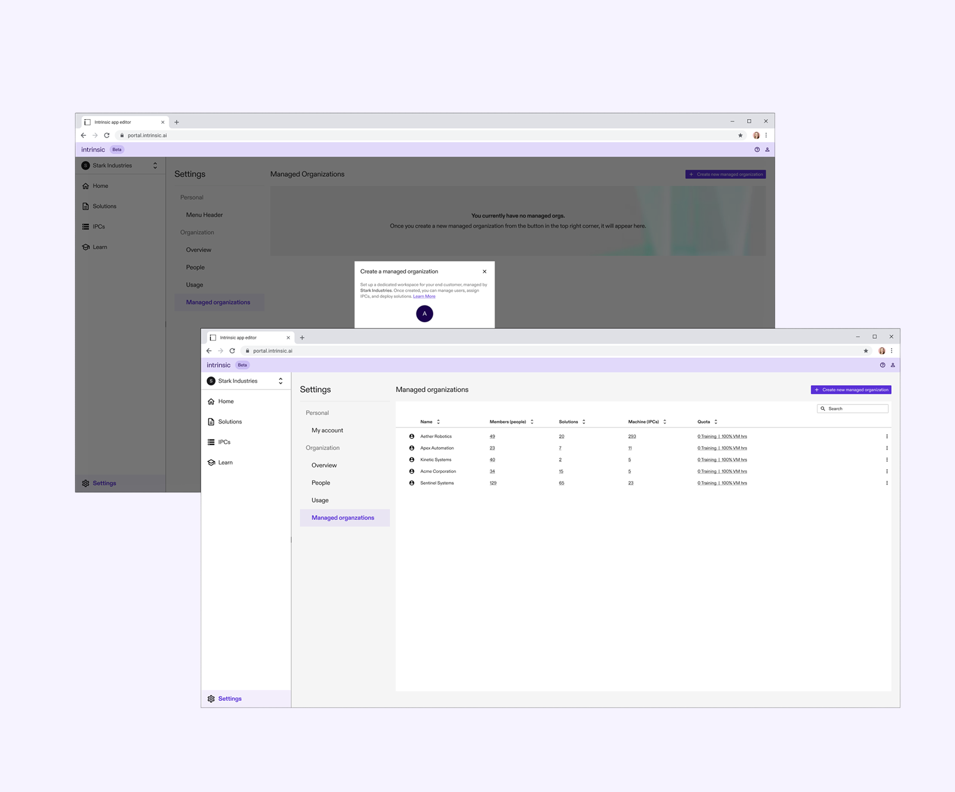Sort the table by Name column
The image size is (955, 792).
[x=438, y=421]
